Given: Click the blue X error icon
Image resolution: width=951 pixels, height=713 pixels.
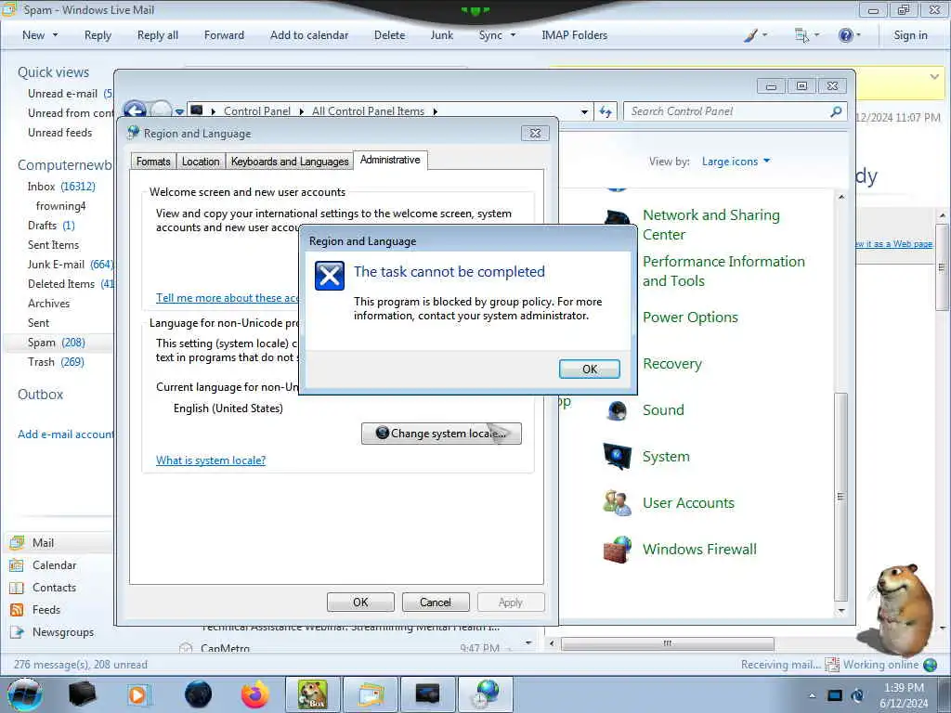Looking at the screenshot, I should click(330, 276).
